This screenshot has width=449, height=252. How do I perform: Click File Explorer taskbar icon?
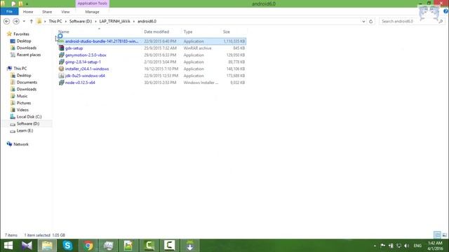click(47, 246)
